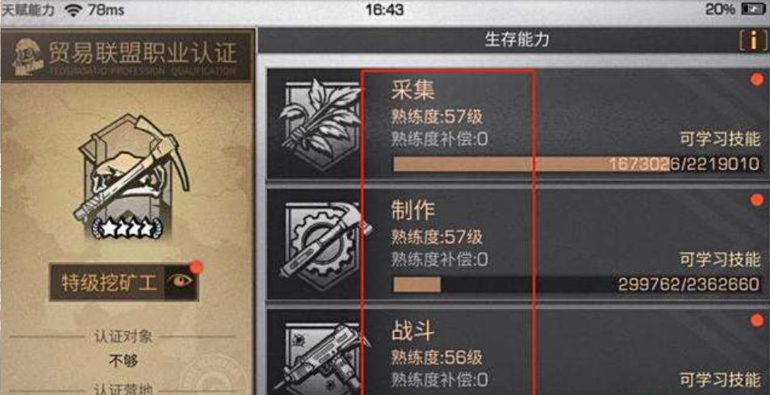Image resolution: width=770 pixels, height=395 pixels.
Task: Click the 特级挖矿工 title button
Action: (x=109, y=283)
